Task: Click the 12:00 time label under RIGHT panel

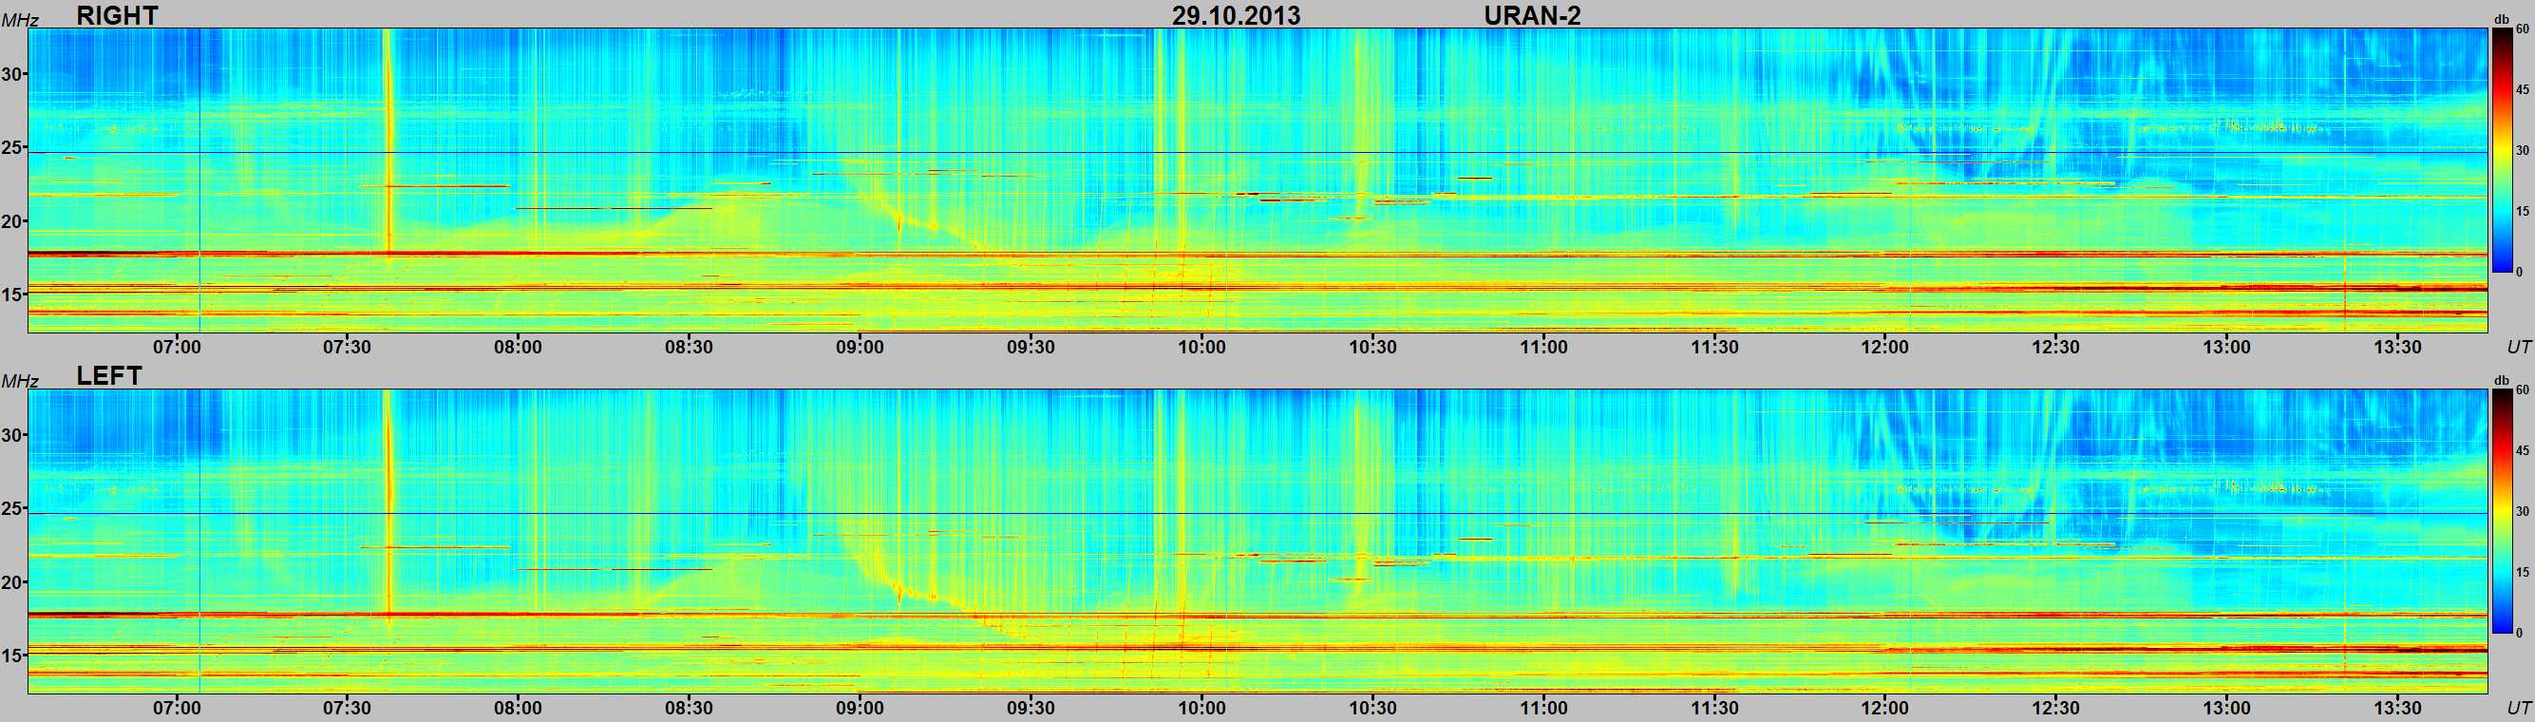Action: (x=1884, y=346)
